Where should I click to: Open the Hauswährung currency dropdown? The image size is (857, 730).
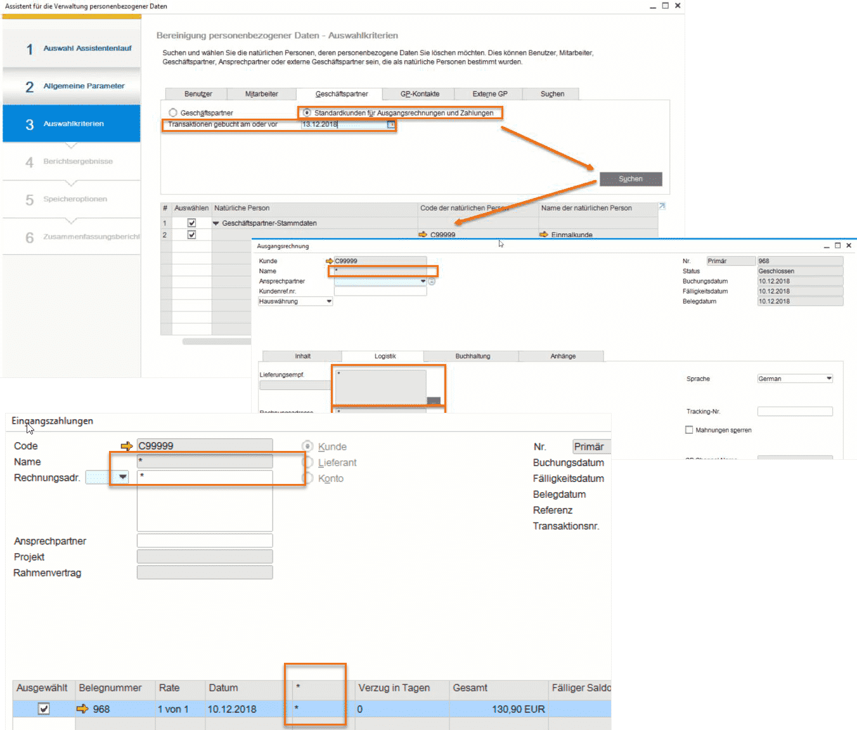pyautogui.click(x=329, y=301)
